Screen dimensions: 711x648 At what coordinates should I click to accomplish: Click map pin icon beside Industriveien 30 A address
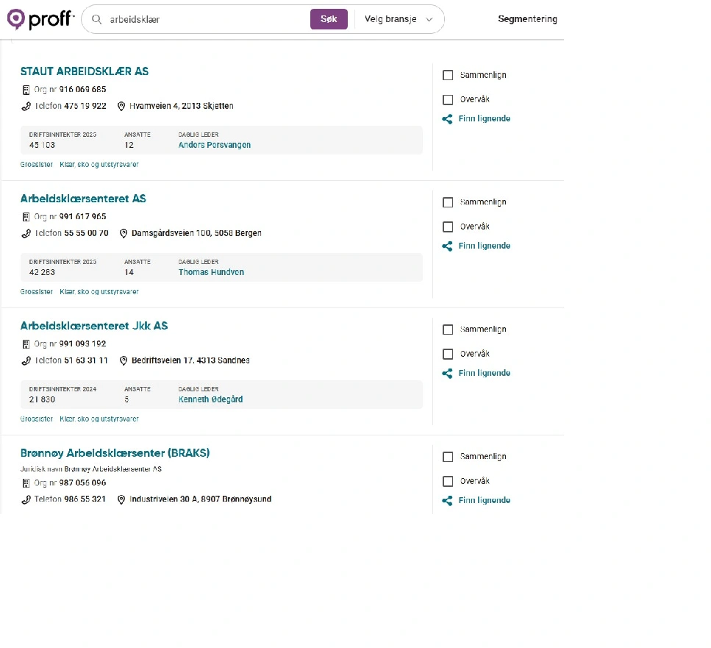[x=121, y=499]
